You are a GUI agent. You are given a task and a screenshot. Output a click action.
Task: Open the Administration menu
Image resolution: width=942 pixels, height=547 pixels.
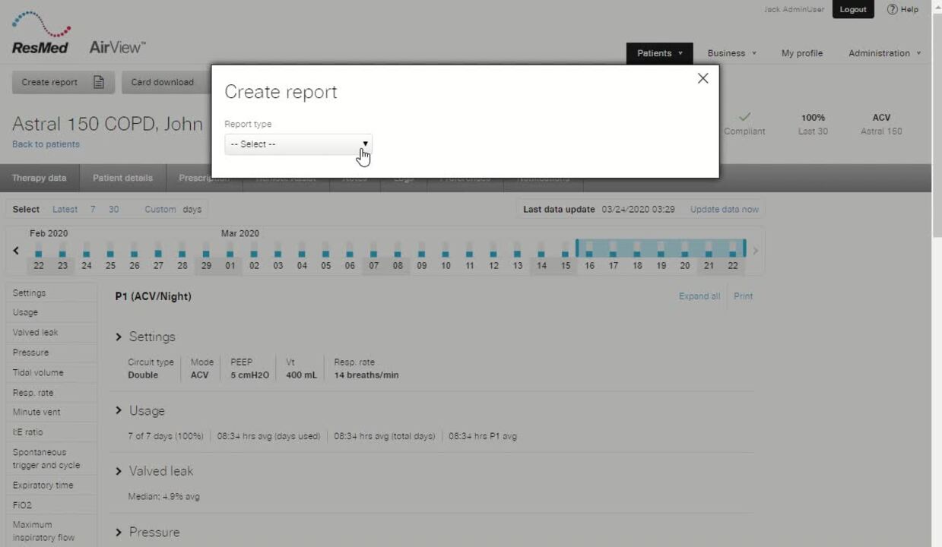pyautogui.click(x=883, y=53)
